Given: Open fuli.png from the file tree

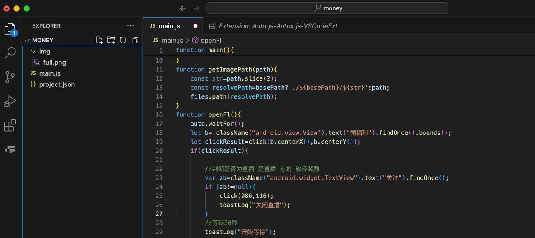Looking at the screenshot, I should tap(54, 62).
